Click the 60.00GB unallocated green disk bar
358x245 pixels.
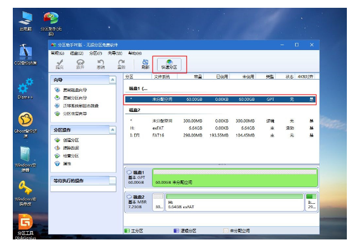click(x=235, y=178)
